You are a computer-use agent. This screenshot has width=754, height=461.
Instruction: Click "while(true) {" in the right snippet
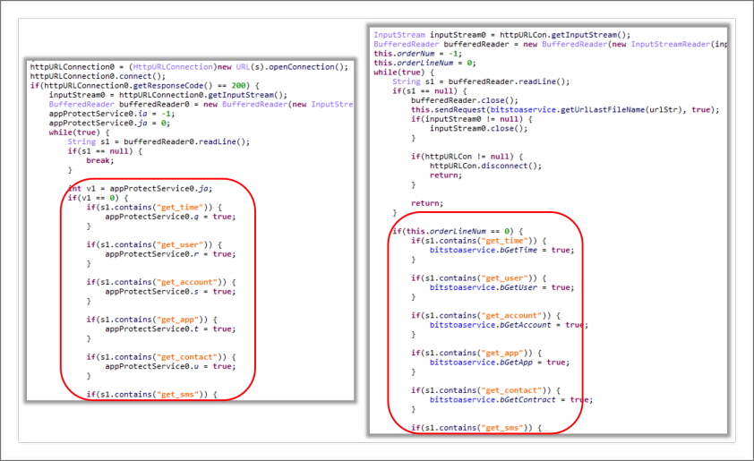(404, 73)
